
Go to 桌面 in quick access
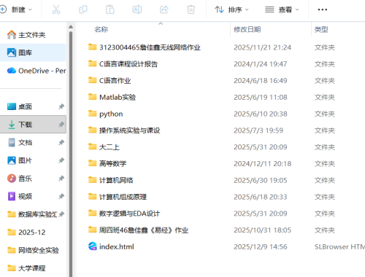pos(33,106)
